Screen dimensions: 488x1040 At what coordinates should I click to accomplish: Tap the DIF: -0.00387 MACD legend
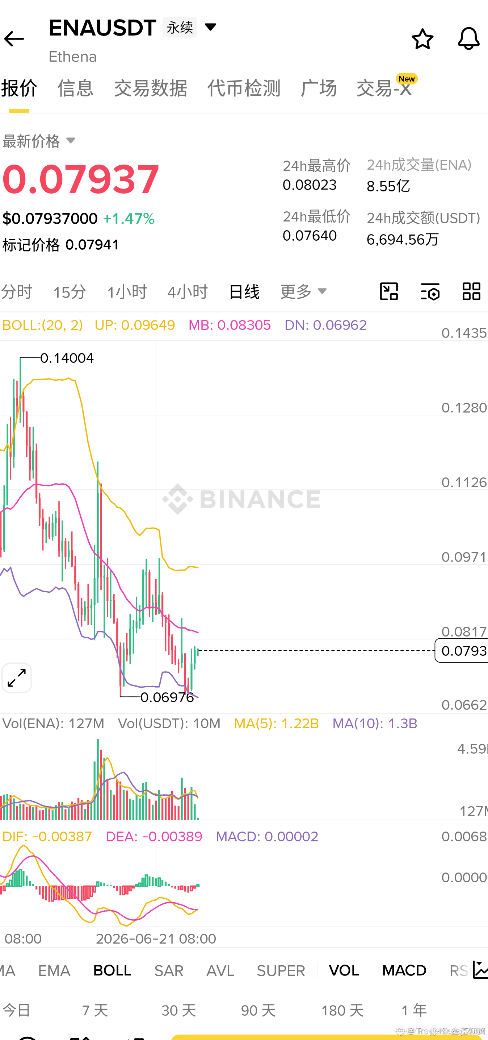47,836
